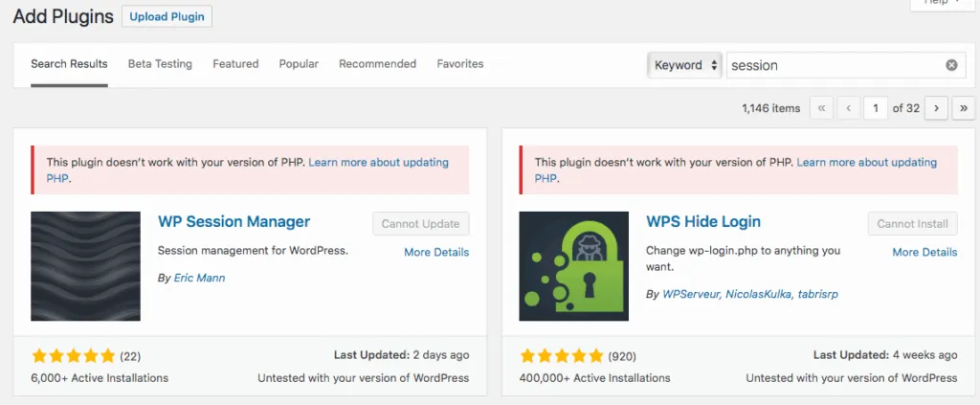Click the Add Plugins page heading
Screen dimensions: 980x405
point(63,17)
